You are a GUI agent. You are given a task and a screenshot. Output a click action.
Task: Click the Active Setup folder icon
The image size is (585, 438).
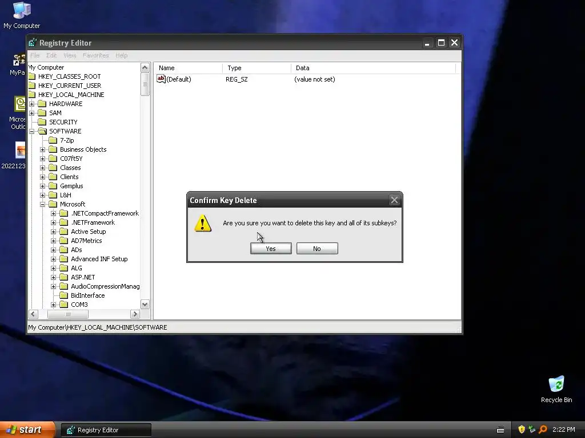coord(64,232)
